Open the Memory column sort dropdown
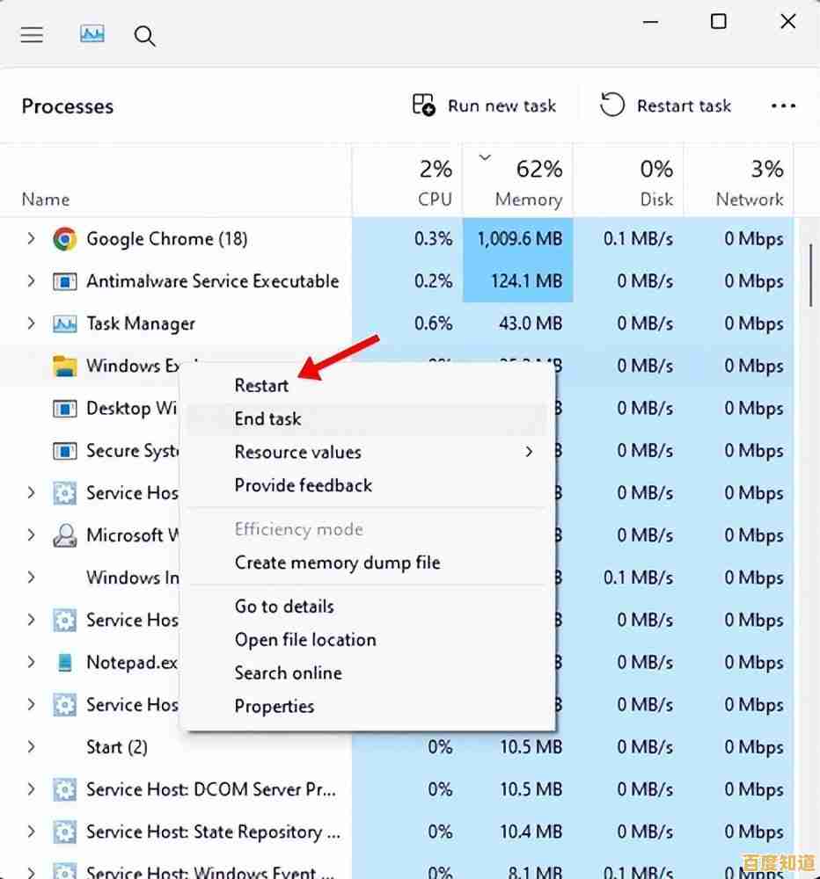This screenshot has width=820, height=879. (x=484, y=158)
